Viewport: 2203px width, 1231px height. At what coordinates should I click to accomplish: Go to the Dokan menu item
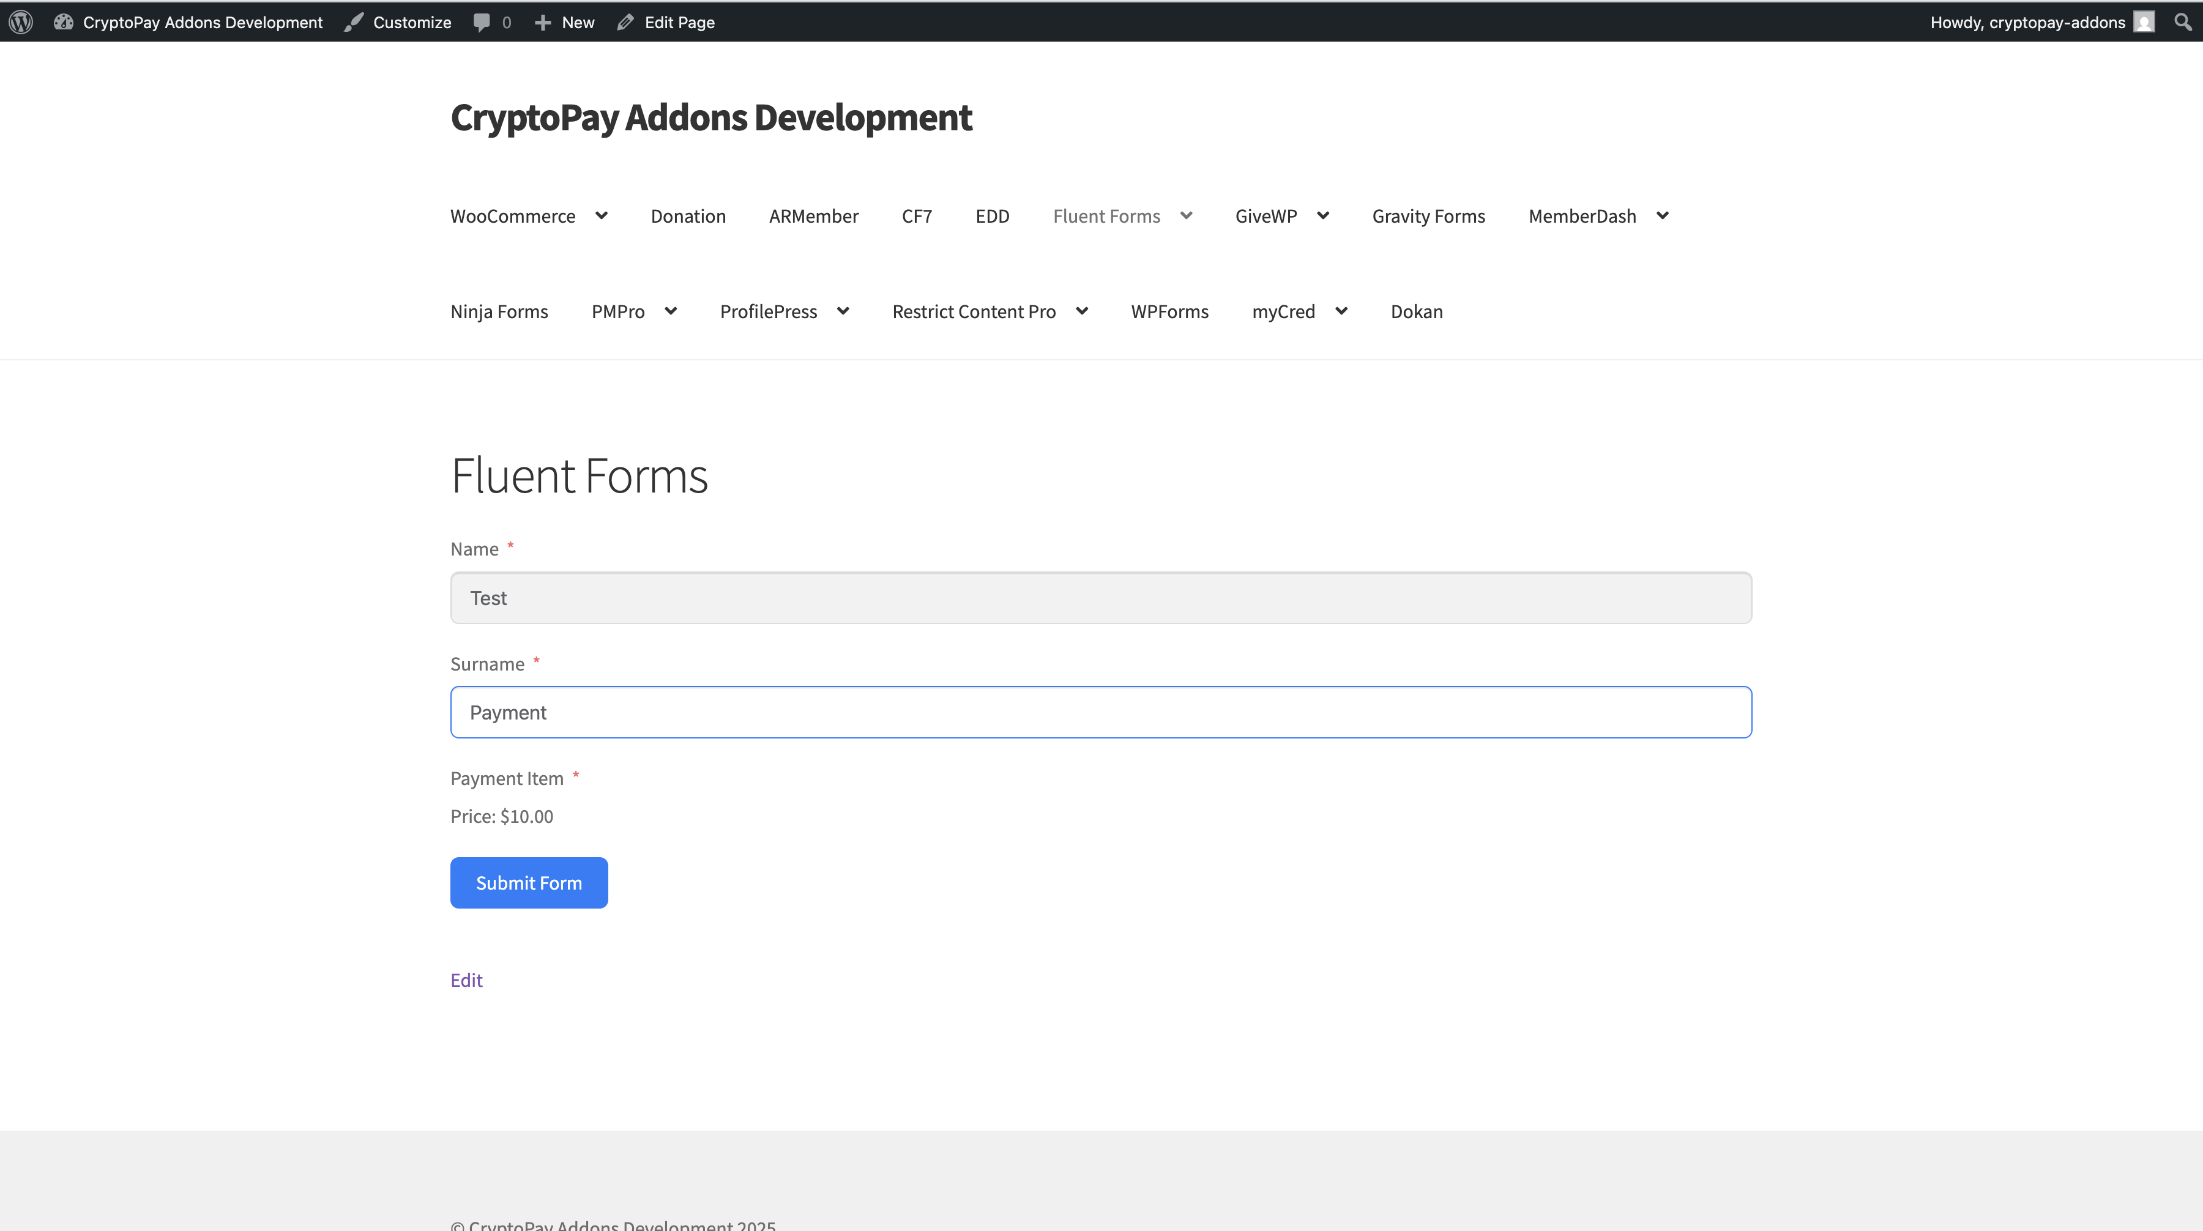[1417, 312]
